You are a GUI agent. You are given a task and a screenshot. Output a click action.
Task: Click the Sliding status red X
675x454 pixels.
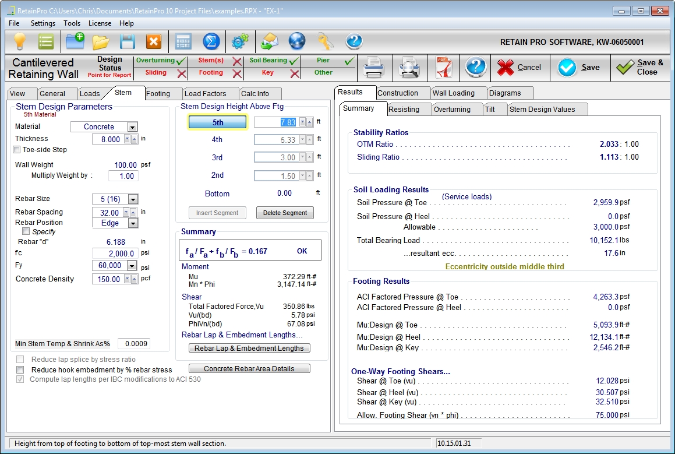[182, 73]
